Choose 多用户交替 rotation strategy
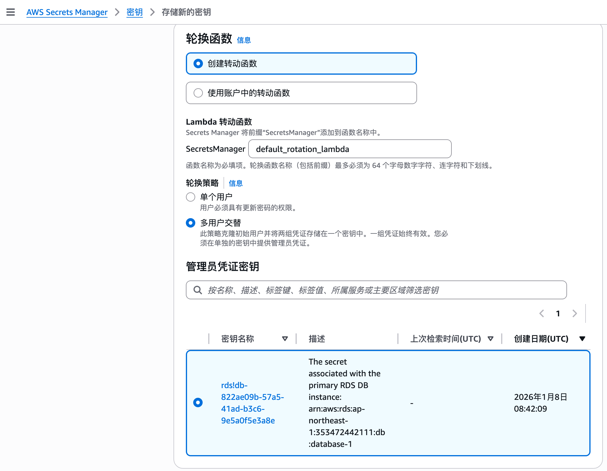Viewport: 607px width, 471px height. [x=191, y=223]
